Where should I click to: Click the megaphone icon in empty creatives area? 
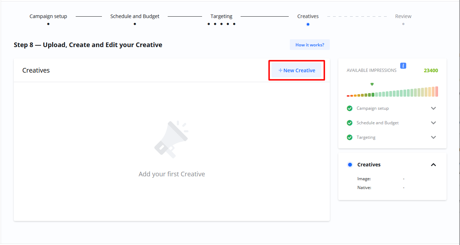[171, 139]
